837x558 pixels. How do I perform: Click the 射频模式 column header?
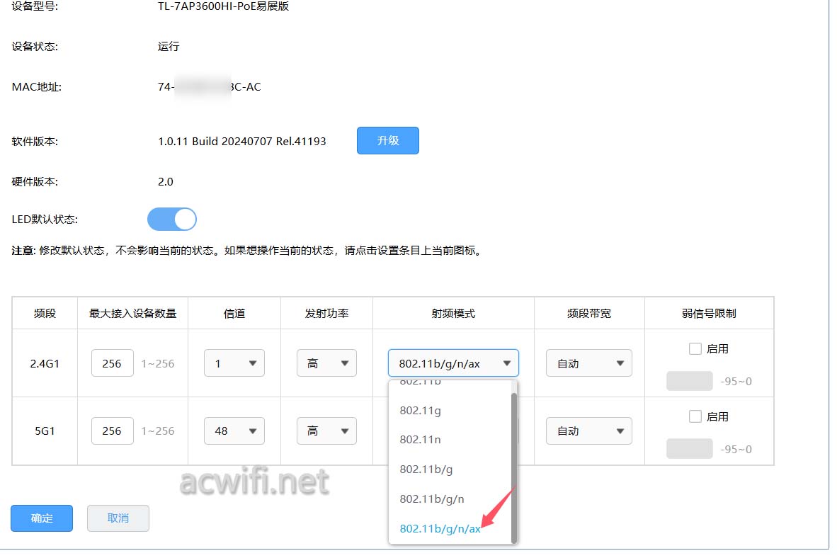coord(453,314)
